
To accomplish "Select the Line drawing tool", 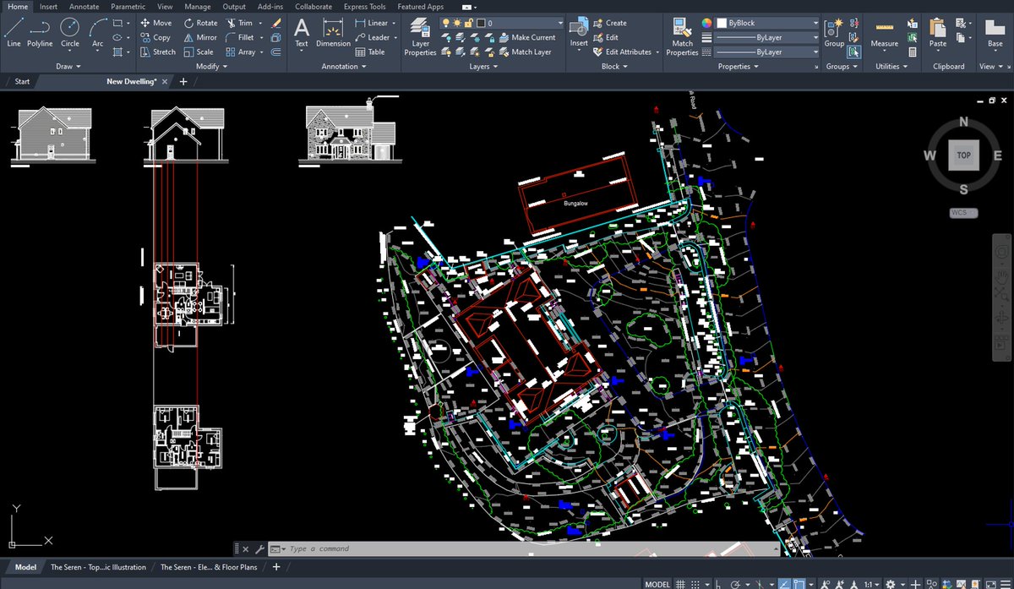I will pos(14,32).
